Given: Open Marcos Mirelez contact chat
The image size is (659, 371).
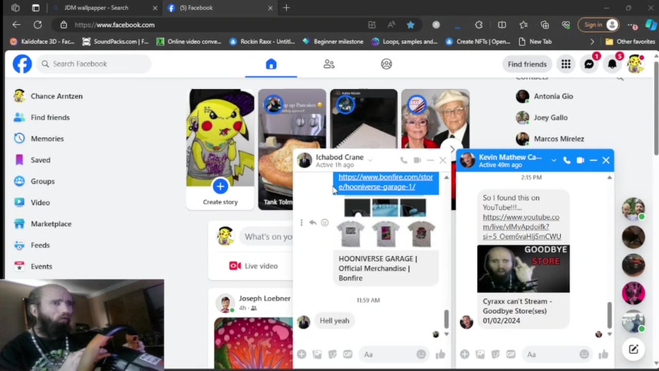Looking at the screenshot, I should (559, 139).
